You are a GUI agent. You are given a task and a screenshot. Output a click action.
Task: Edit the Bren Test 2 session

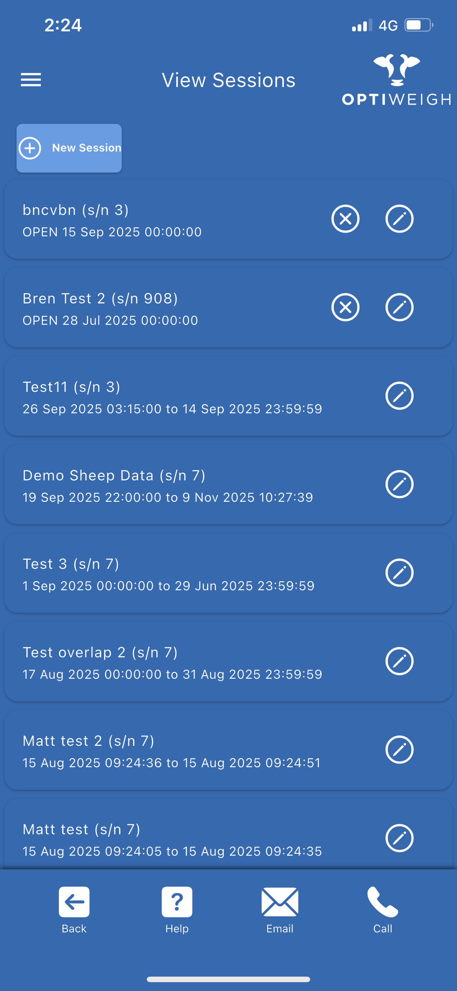click(399, 307)
